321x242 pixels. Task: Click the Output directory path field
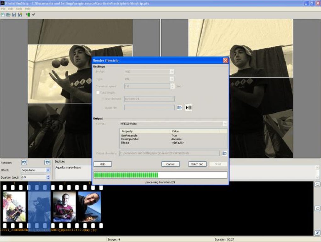(169, 153)
